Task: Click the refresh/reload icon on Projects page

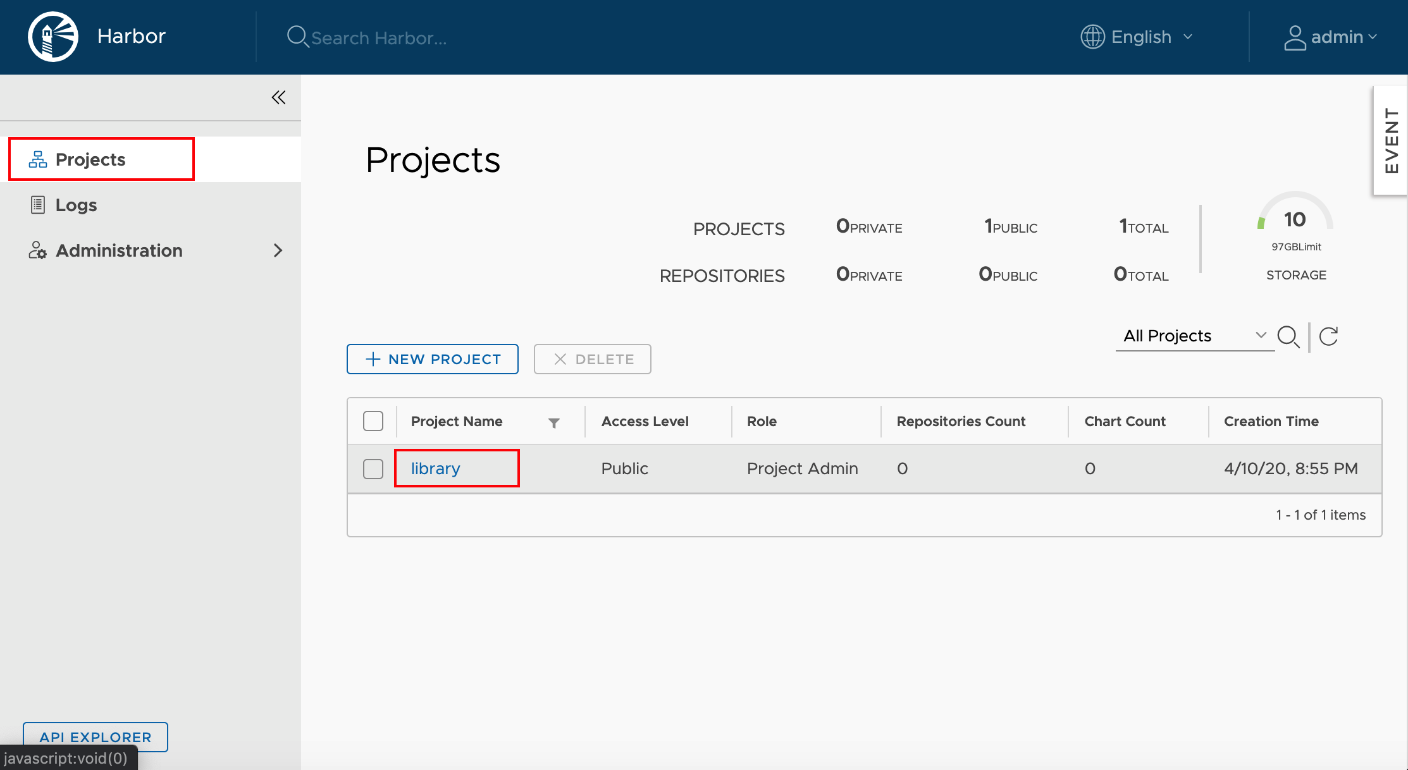Action: 1330,336
